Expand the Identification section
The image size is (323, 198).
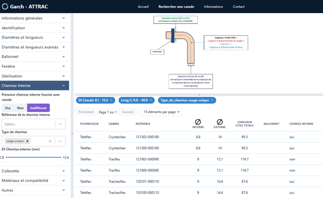[x=34, y=28]
